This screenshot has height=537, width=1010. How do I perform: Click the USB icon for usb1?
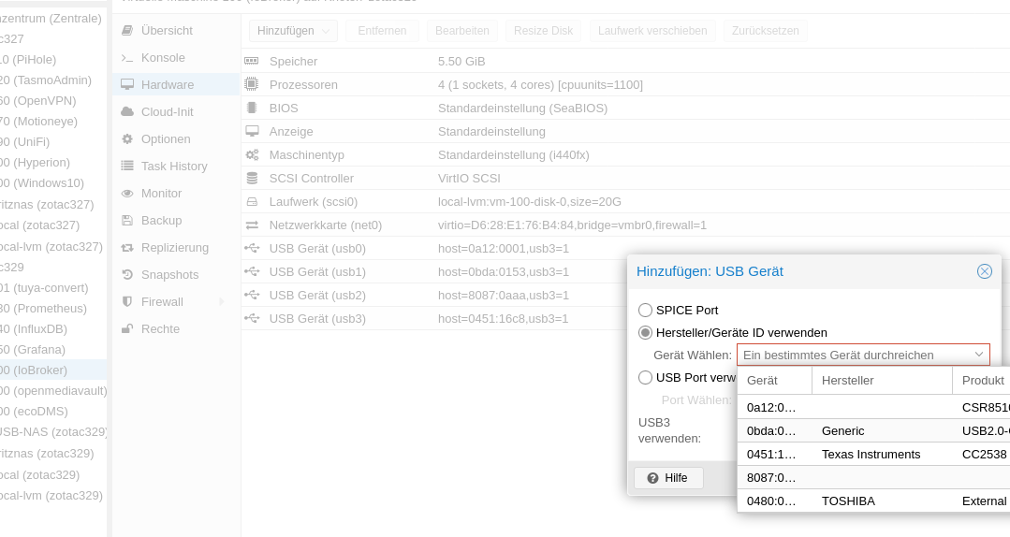252,271
